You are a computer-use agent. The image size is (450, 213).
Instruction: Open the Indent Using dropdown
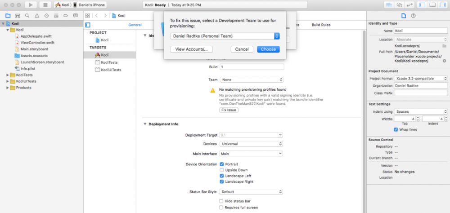pyautogui.click(x=421, y=111)
